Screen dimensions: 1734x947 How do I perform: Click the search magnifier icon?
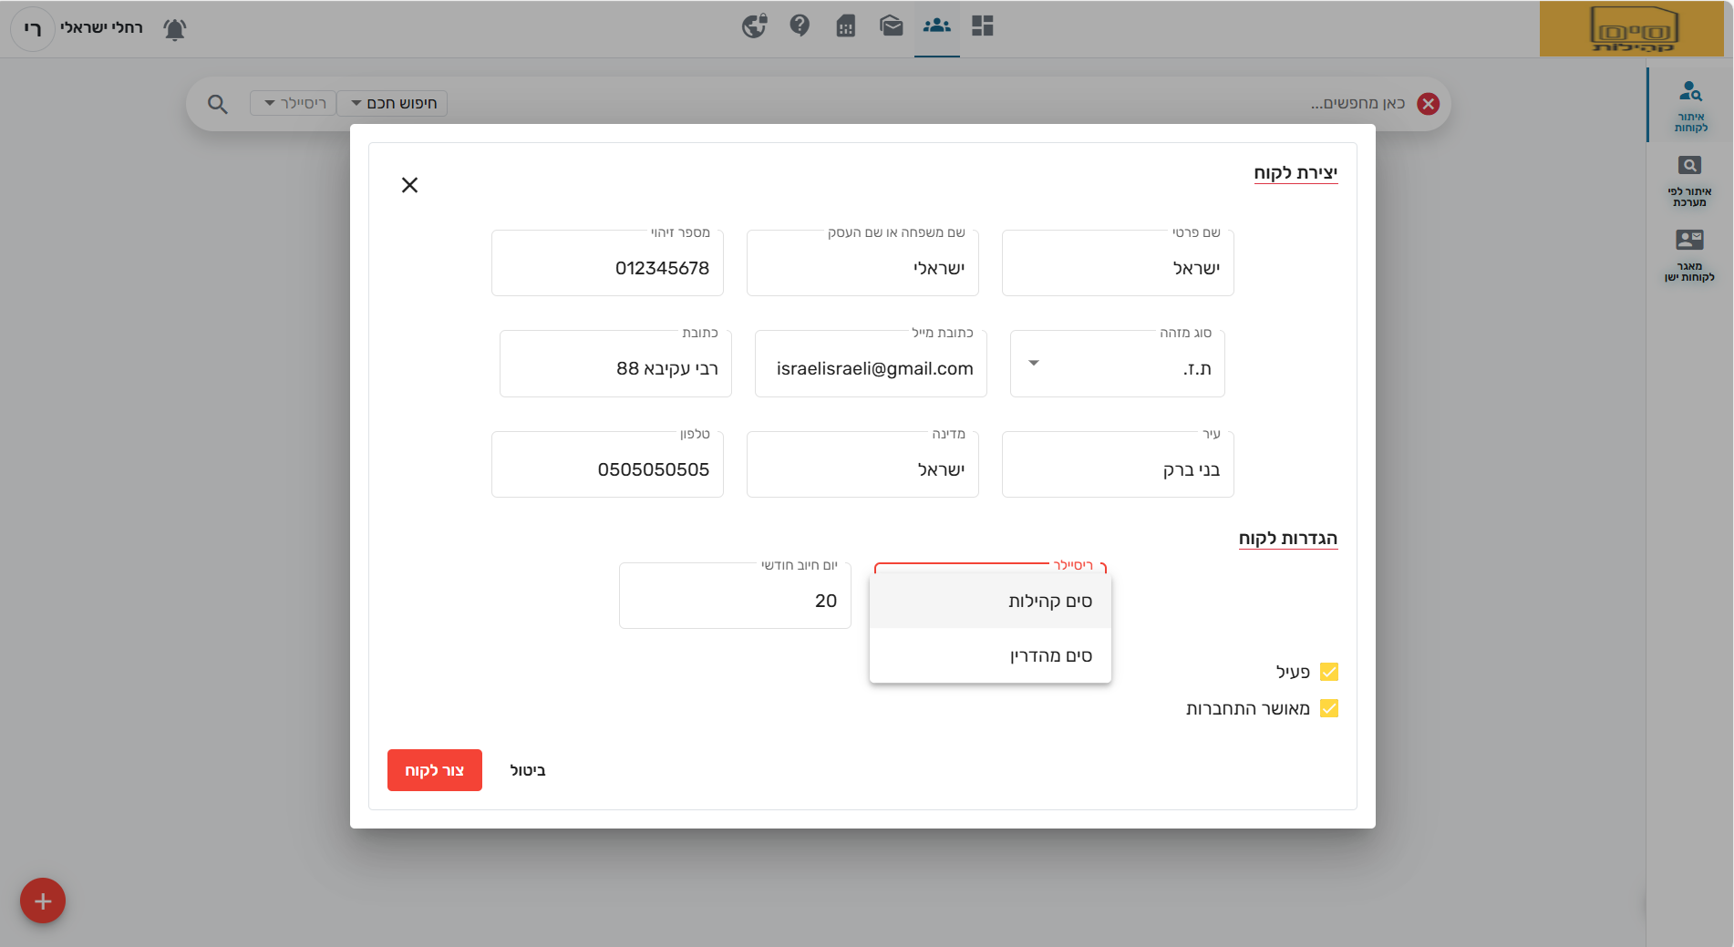click(217, 104)
